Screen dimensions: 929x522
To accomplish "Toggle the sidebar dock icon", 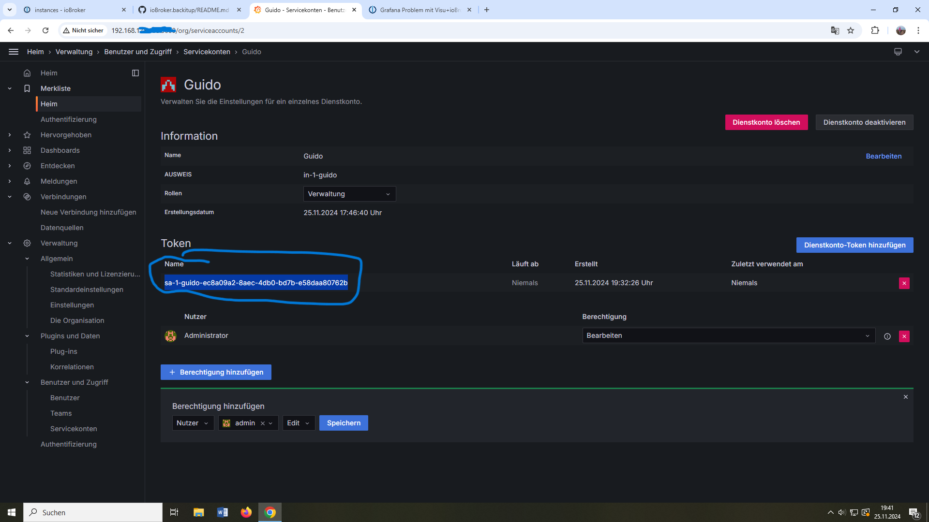I will [135, 73].
